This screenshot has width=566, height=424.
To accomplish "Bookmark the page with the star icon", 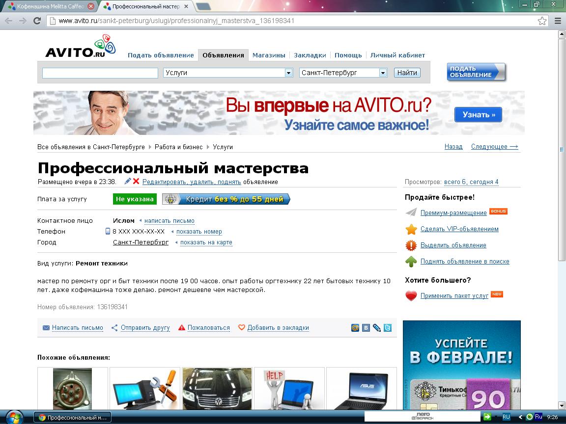I will click(x=542, y=21).
